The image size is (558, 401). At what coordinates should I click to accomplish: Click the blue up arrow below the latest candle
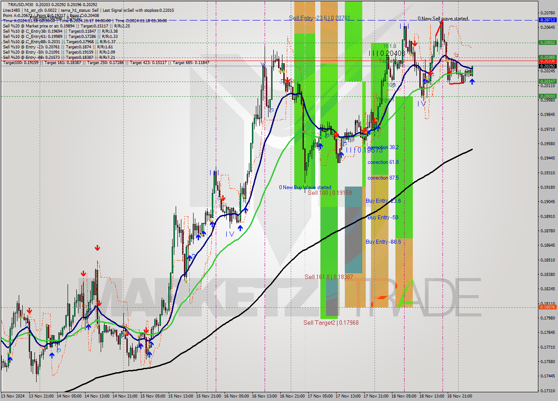pyautogui.click(x=472, y=82)
